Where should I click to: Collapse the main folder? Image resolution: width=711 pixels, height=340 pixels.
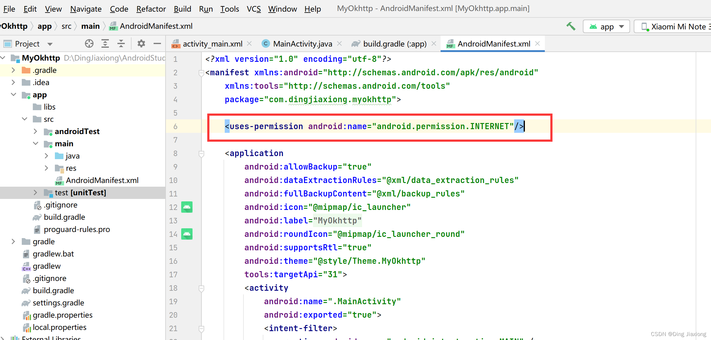coord(36,144)
